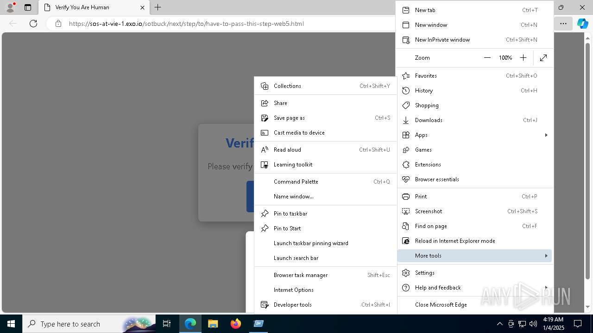This screenshot has height=333, width=593.
Task: Choose Launch search bar
Action: point(325,258)
